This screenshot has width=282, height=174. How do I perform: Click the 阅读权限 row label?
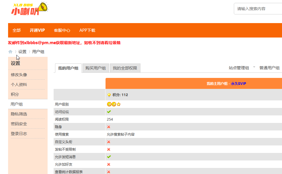click(62, 119)
